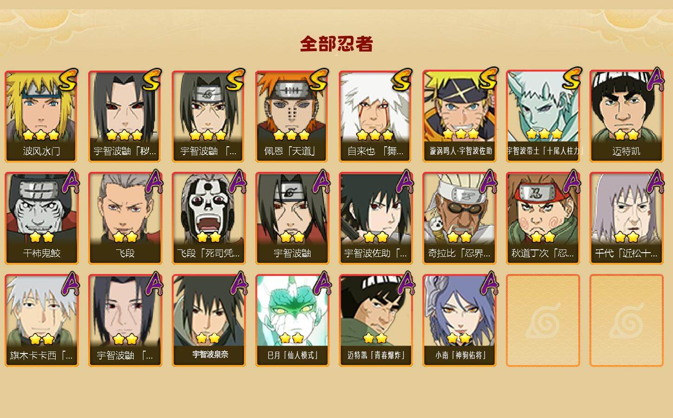The height and width of the screenshot is (418, 673).
Task: Select the 波风水门 ninja card
Action: tap(42, 116)
